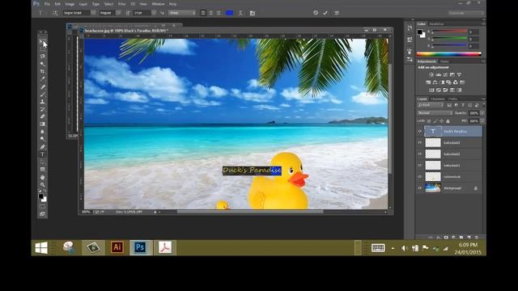Select the Blur tool
Image resolution: width=518 pixels, height=291 pixels.
(x=42, y=132)
